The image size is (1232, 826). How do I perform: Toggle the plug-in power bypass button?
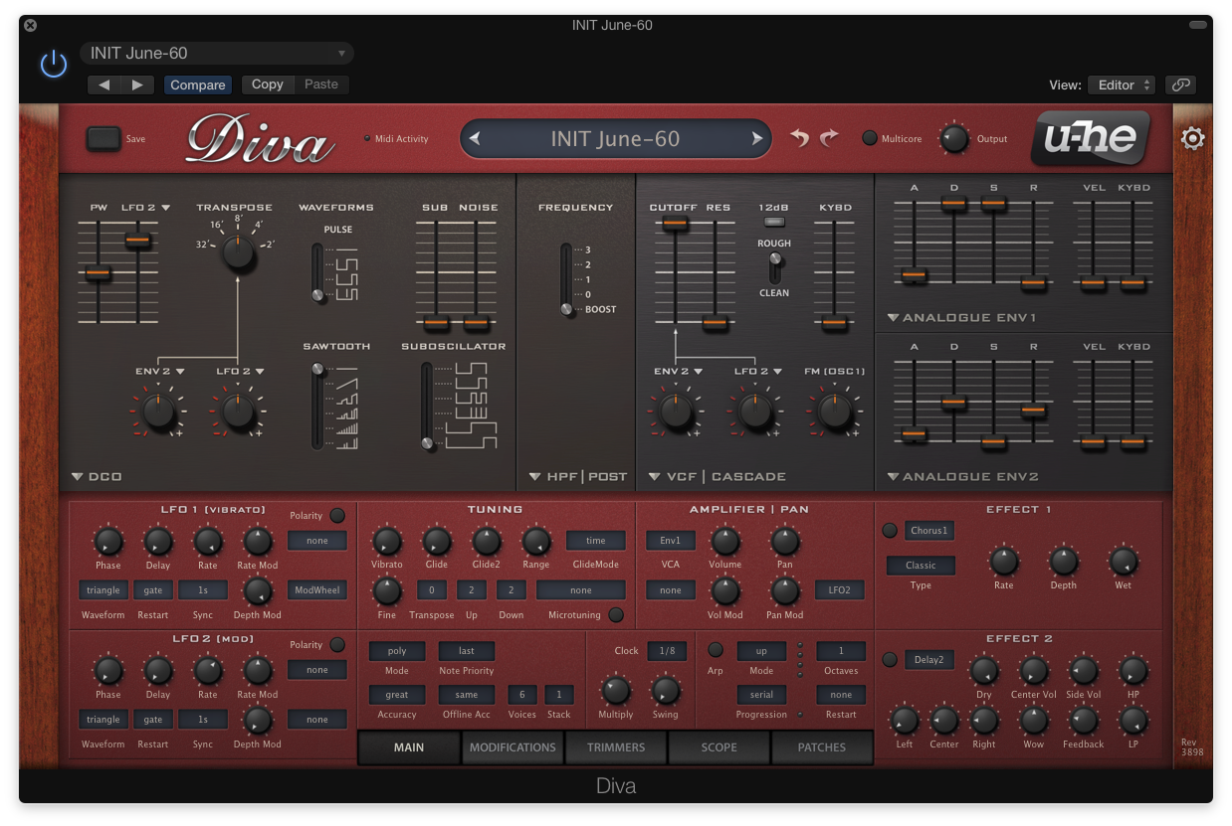point(53,66)
